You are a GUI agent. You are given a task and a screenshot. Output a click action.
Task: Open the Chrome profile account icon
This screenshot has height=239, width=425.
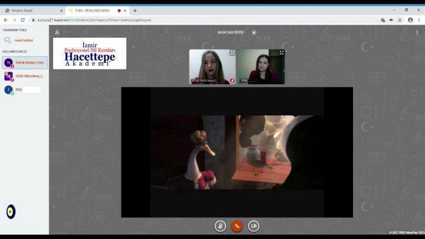410,20
